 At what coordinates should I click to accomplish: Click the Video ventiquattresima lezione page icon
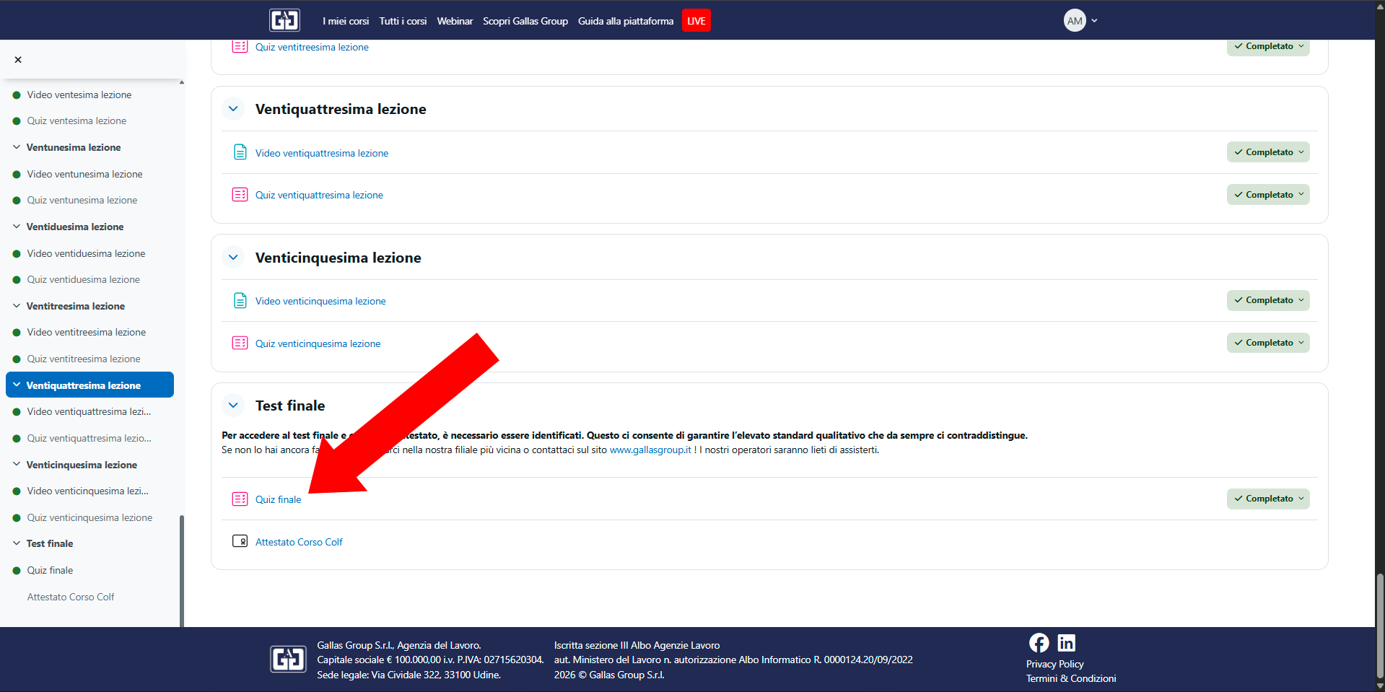coord(240,152)
